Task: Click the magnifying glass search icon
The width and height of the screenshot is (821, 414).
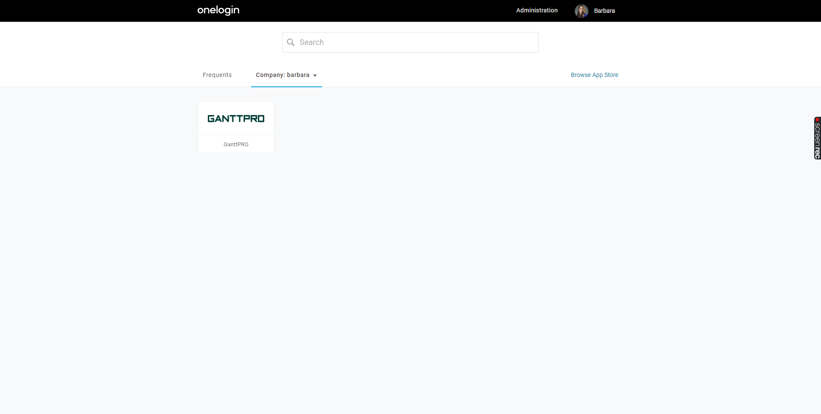Action: pos(291,42)
